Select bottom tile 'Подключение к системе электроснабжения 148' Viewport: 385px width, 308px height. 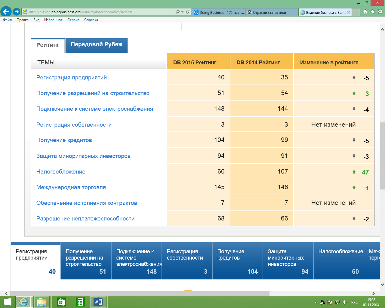pos(137,261)
